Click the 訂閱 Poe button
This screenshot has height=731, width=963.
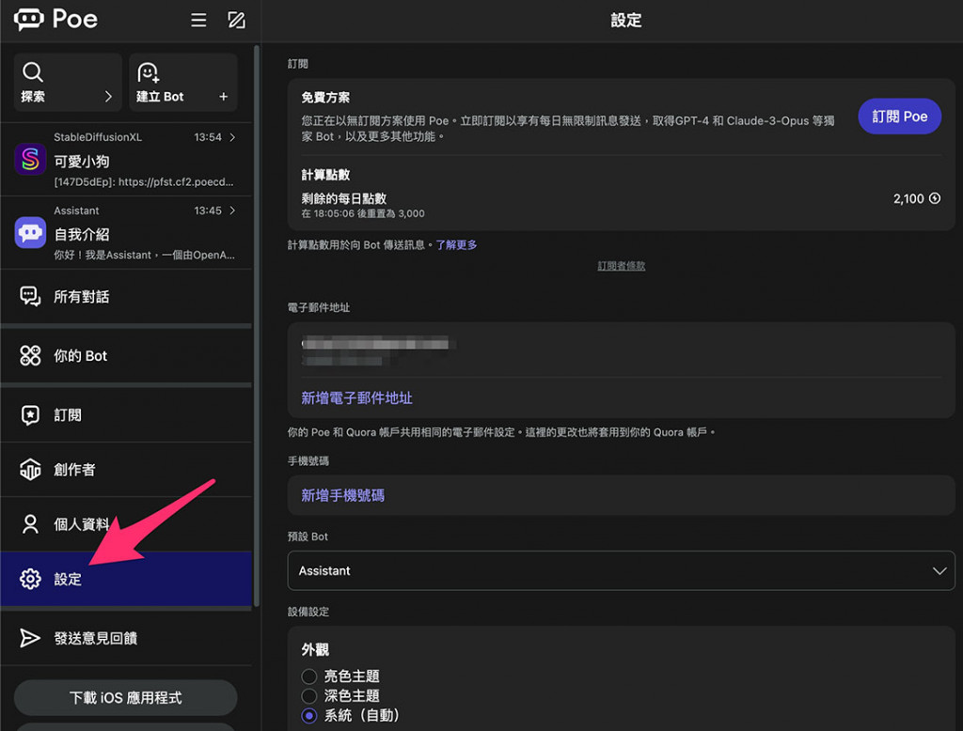(899, 117)
